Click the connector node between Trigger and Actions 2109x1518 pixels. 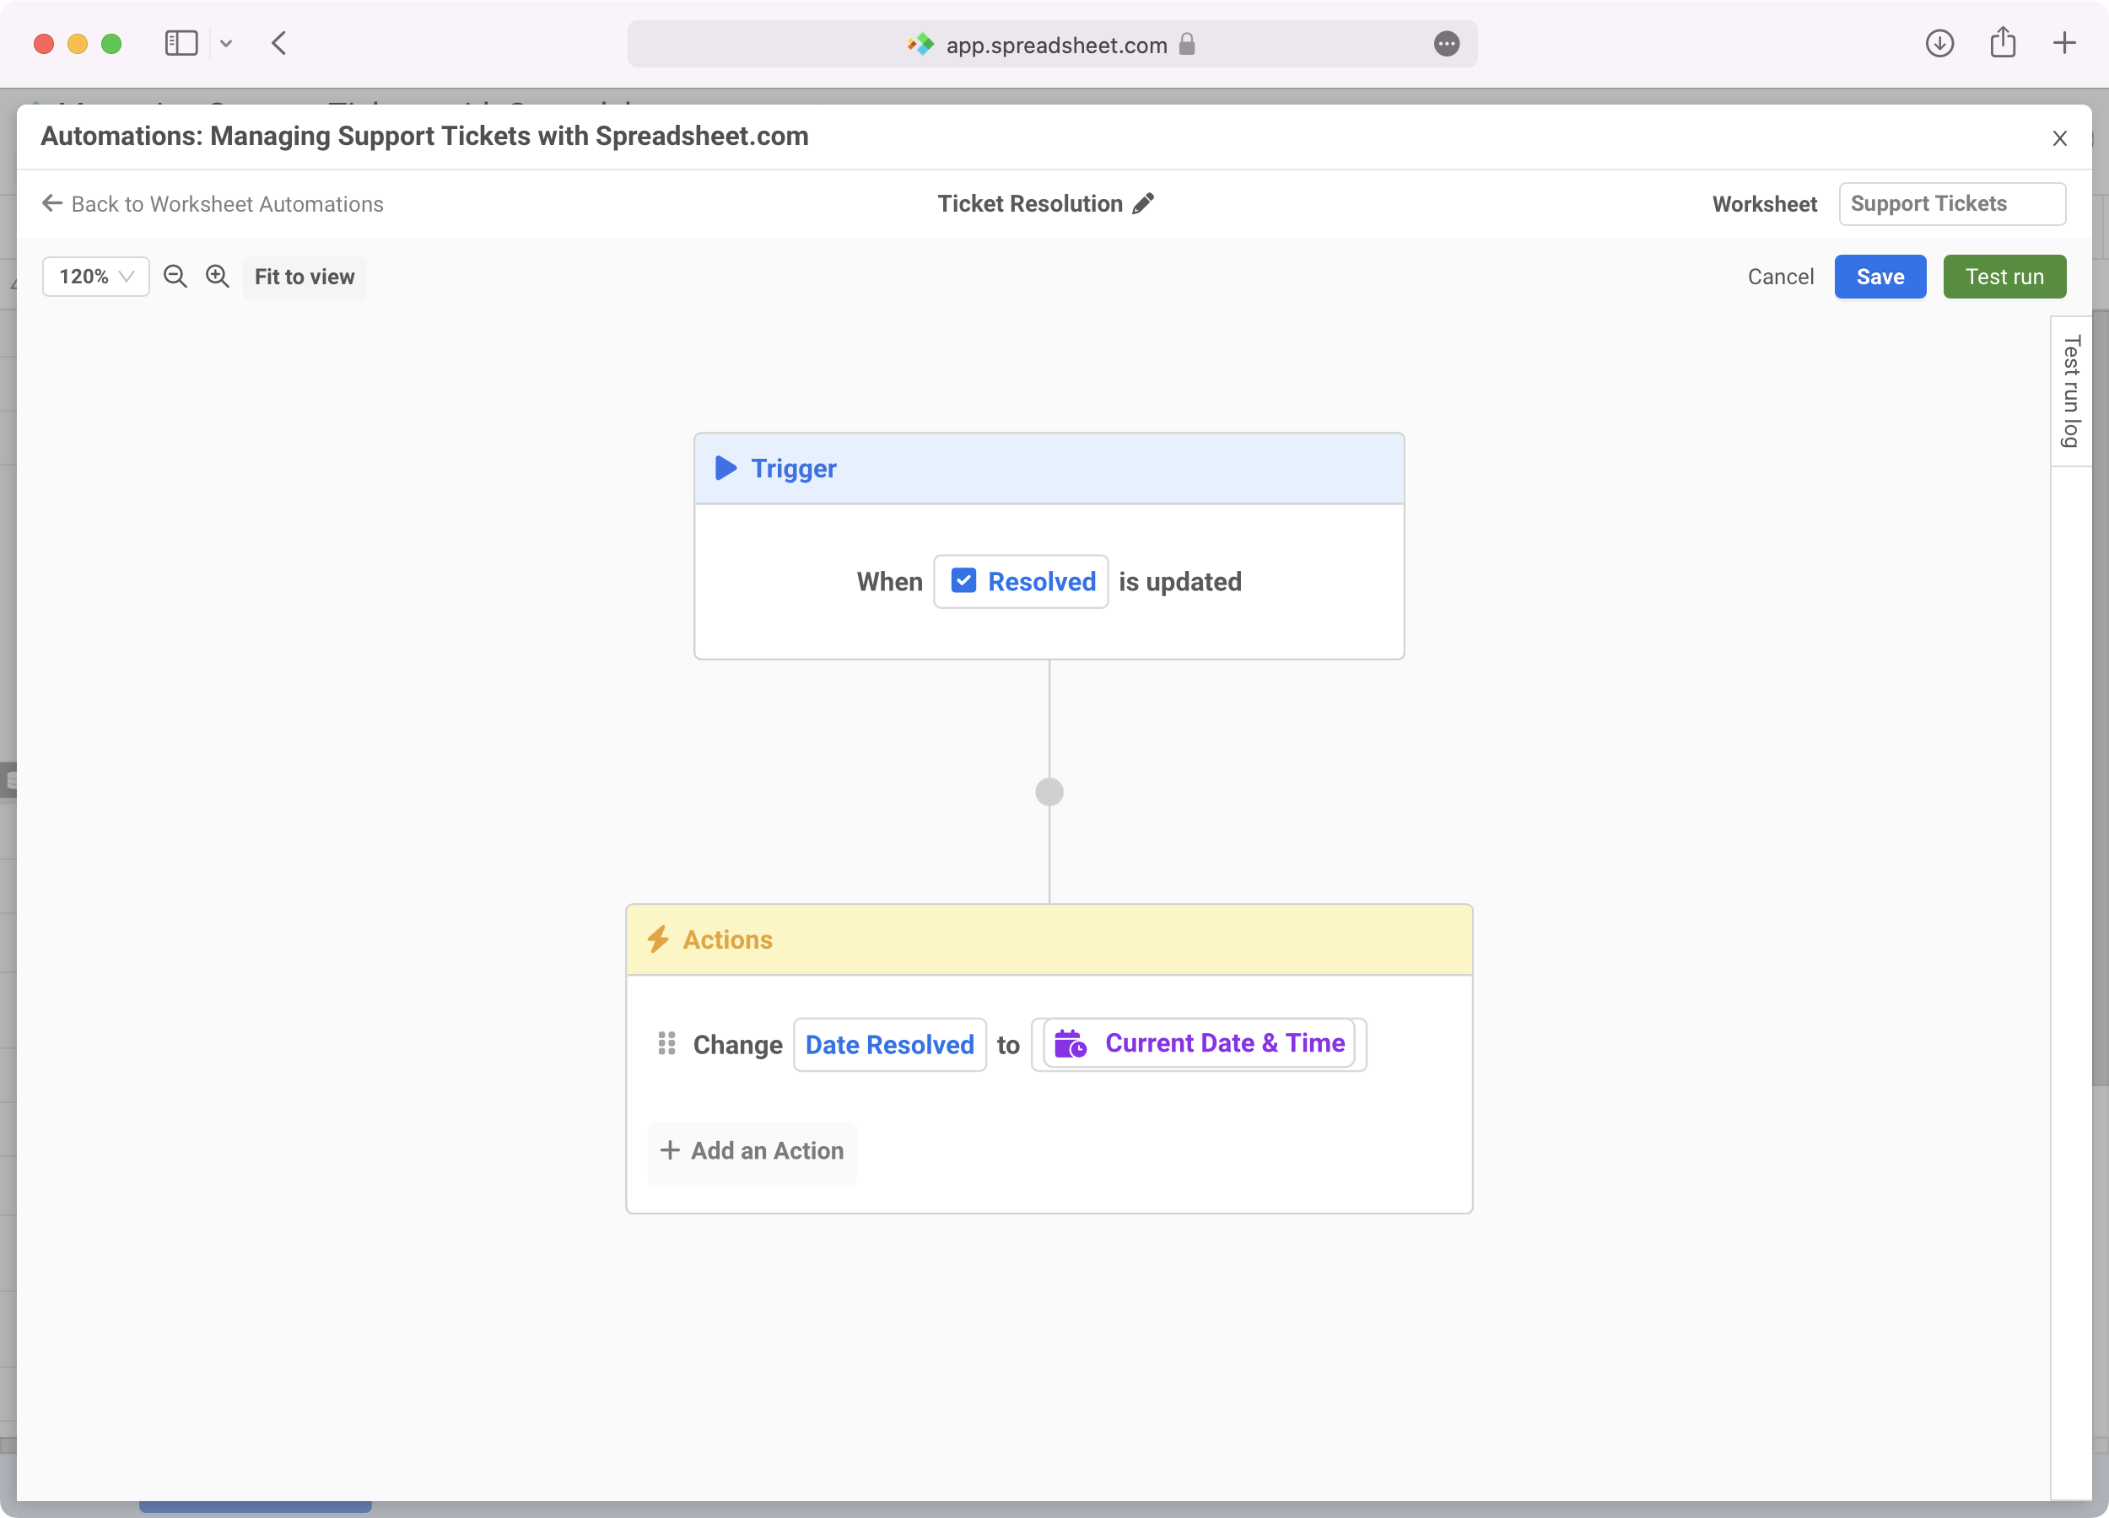[1049, 792]
